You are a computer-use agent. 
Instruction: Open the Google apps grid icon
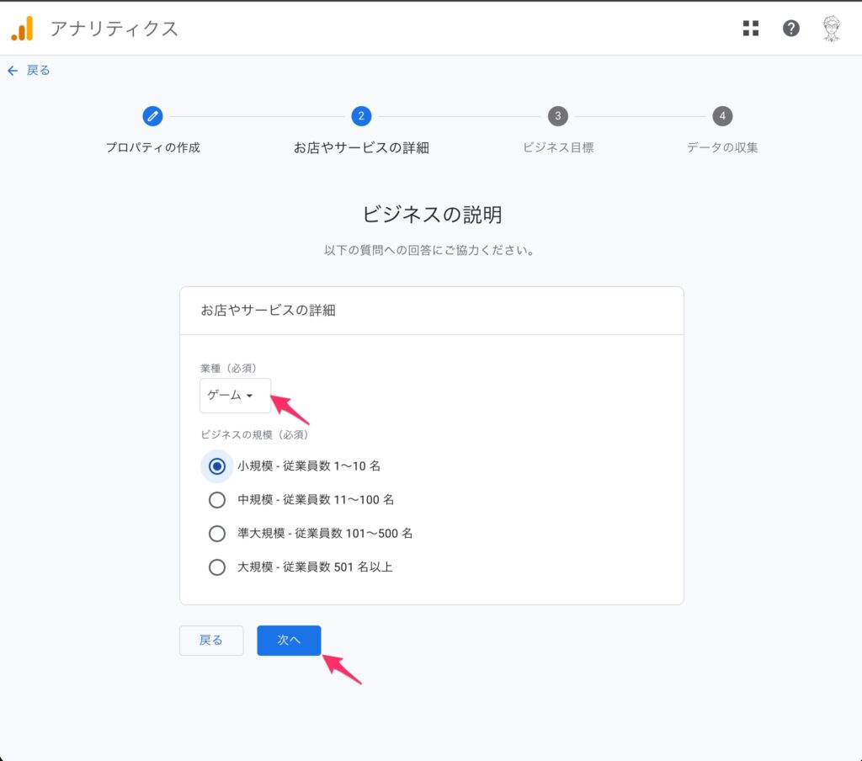tap(751, 29)
